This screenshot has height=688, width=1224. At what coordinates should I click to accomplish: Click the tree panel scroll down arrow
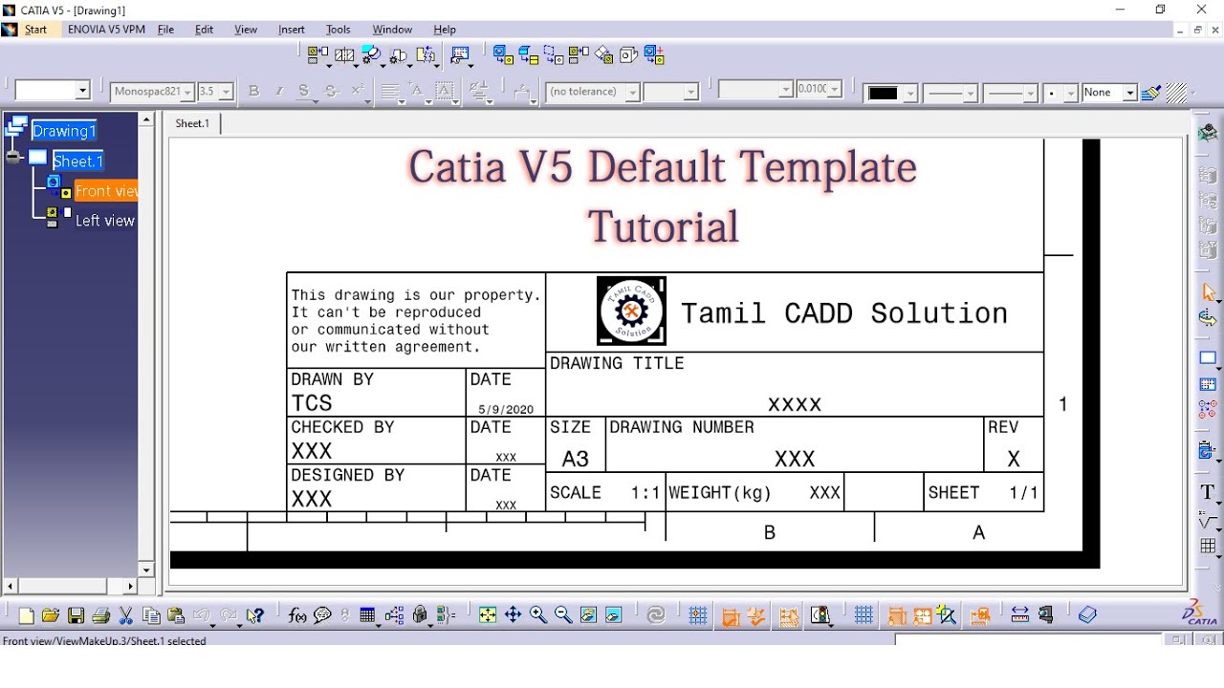[x=146, y=570]
